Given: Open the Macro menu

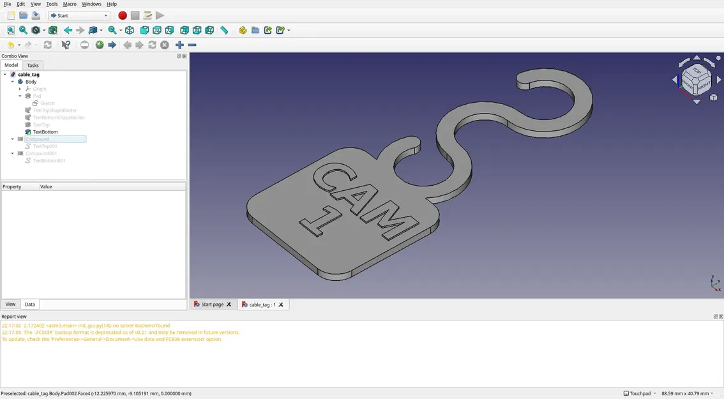Looking at the screenshot, I should pos(70,4).
